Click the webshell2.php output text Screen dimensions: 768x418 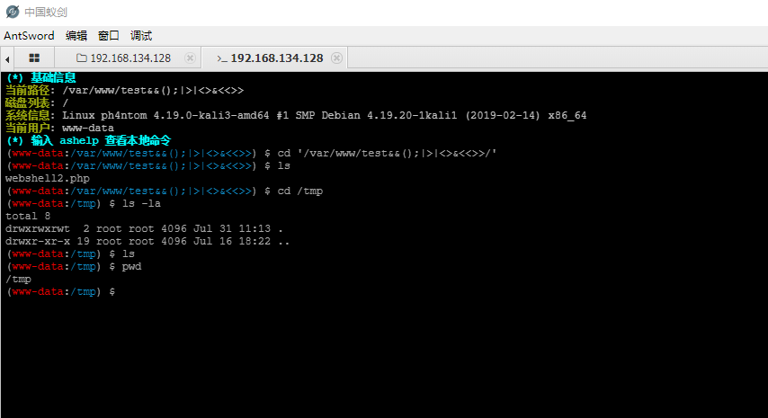click(48, 179)
